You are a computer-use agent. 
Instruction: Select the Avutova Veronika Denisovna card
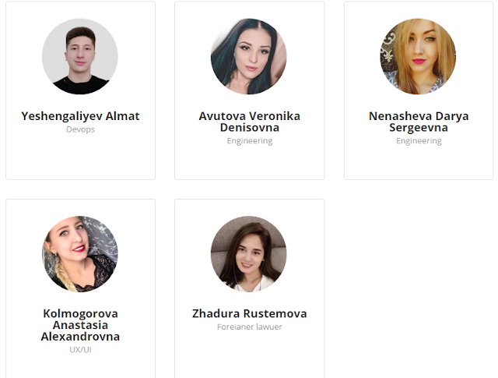pos(250,90)
